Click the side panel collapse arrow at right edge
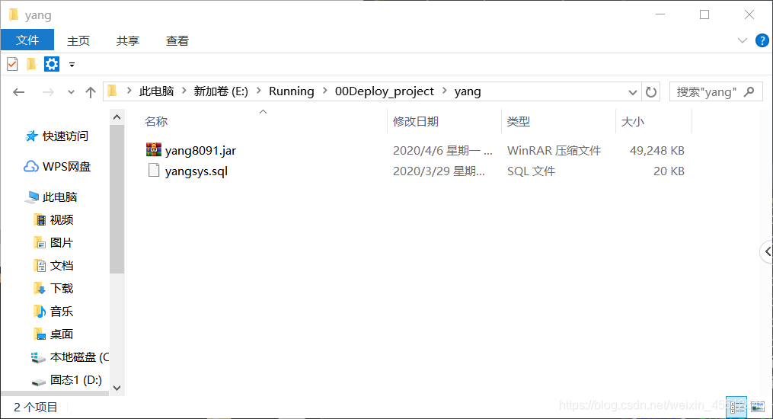773x419 pixels. 767,252
